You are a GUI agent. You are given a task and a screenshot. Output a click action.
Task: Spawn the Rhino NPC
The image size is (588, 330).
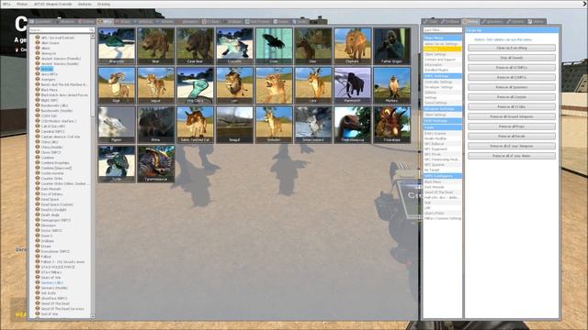pyautogui.click(x=156, y=125)
